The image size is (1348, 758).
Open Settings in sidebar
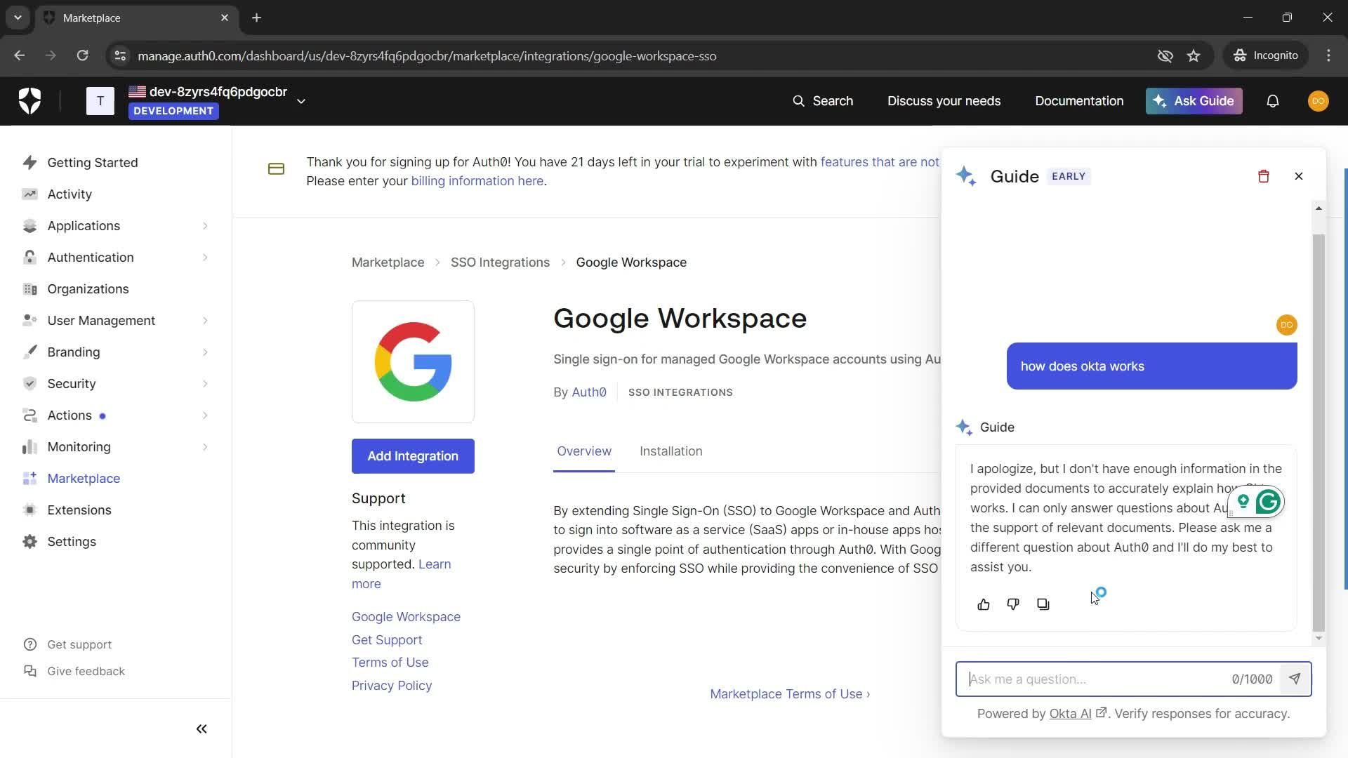[x=72, y=542]
